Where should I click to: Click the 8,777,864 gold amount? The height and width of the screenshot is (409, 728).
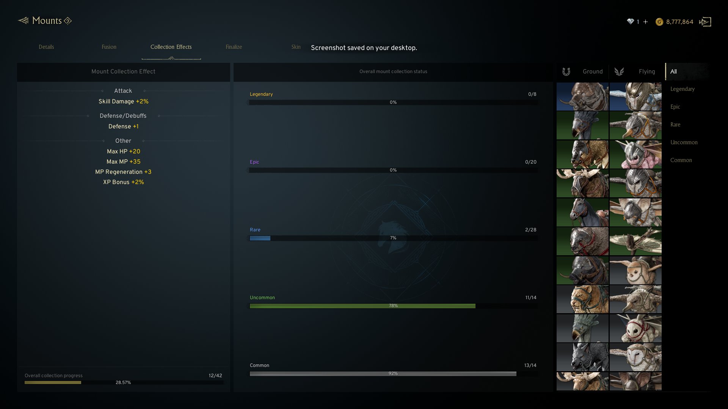[679, 22]
